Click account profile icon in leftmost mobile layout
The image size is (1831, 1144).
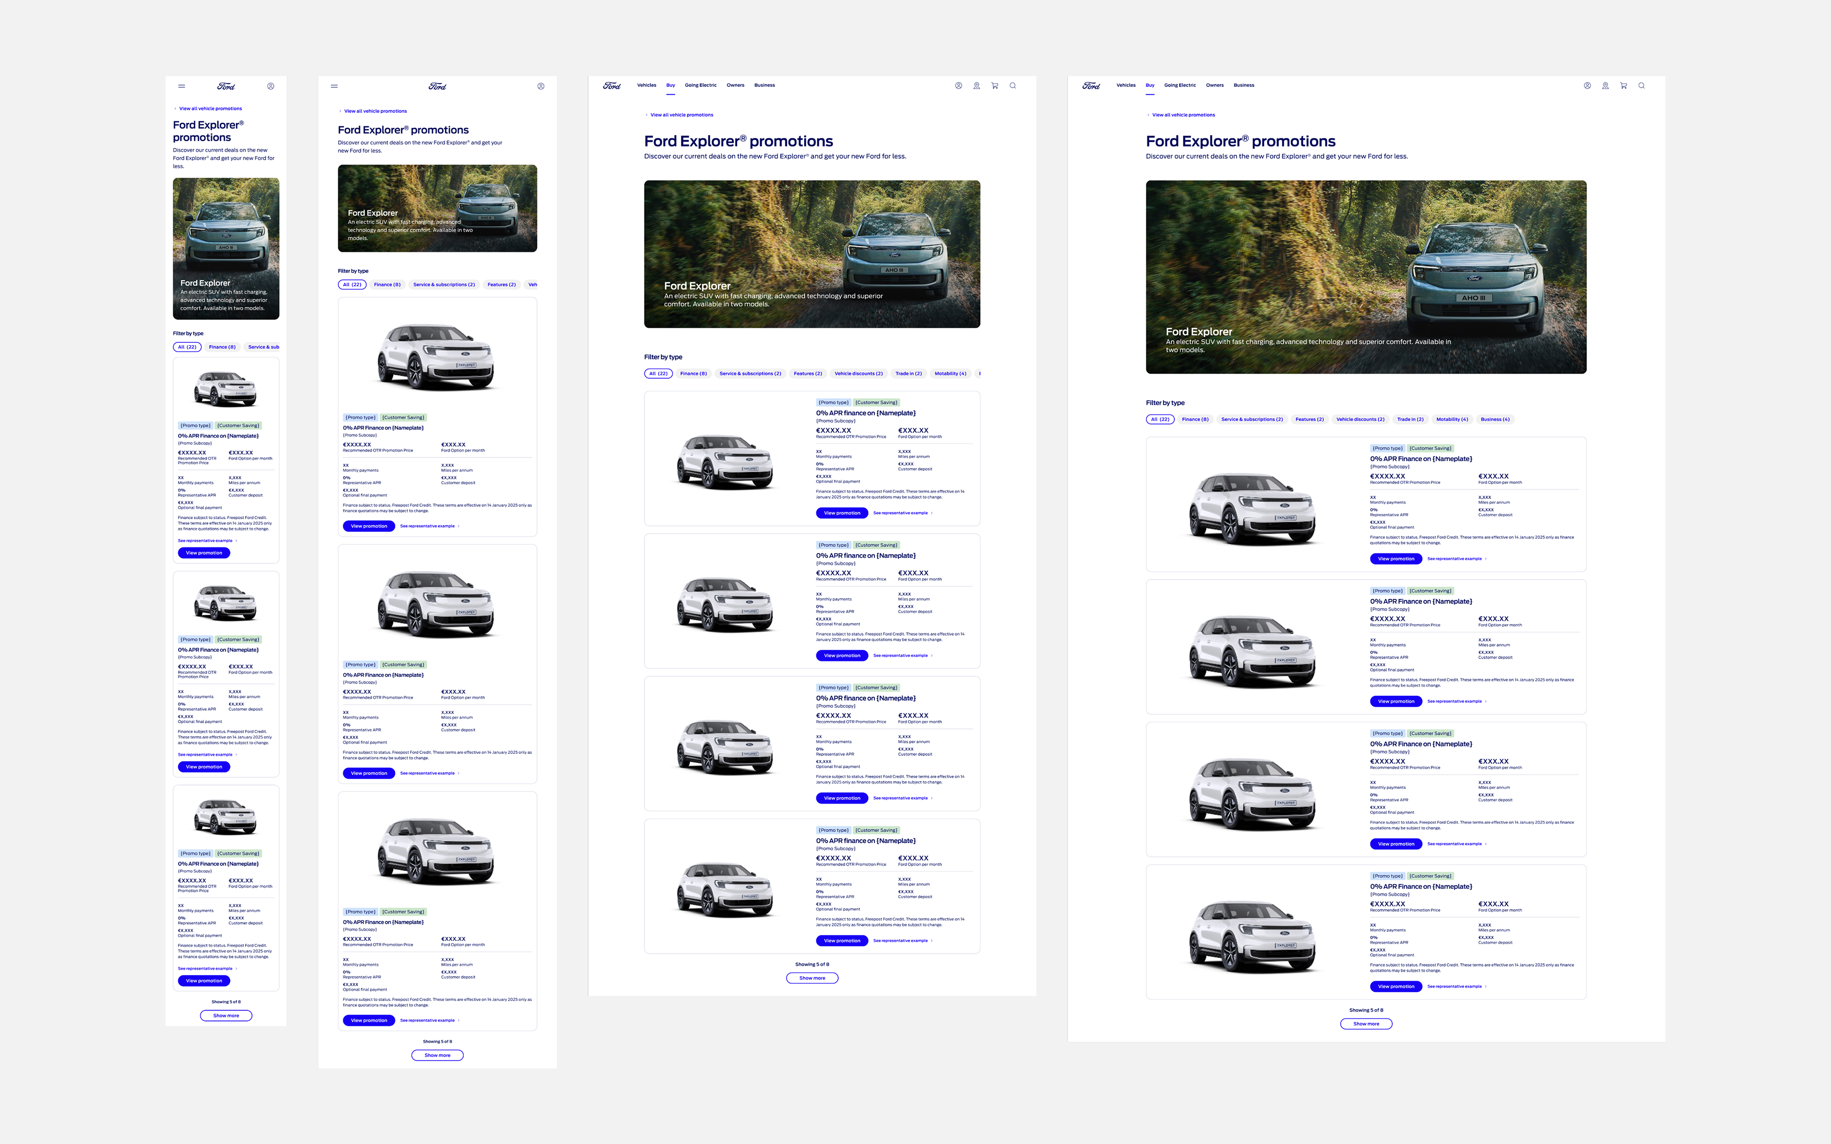[270, 86]
